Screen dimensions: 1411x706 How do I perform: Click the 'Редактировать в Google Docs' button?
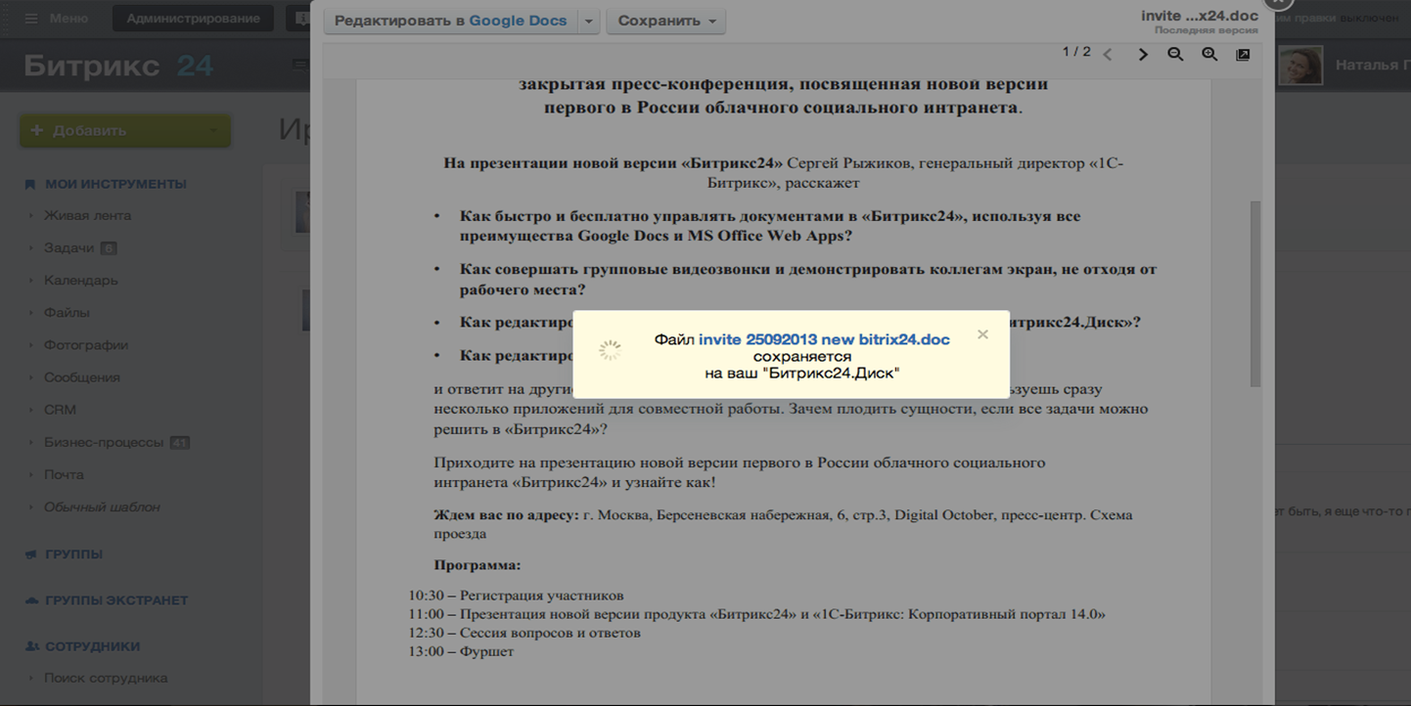pos(451,21)
